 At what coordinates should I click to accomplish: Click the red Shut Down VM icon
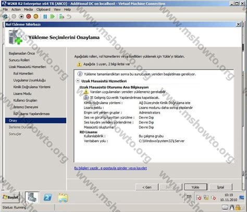click(29, 17)
